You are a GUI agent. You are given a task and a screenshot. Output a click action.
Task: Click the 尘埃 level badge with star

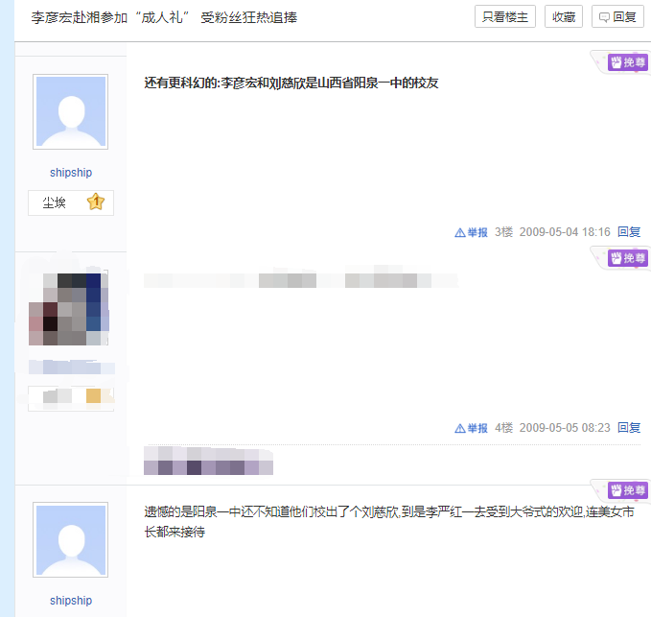(71, 202)
